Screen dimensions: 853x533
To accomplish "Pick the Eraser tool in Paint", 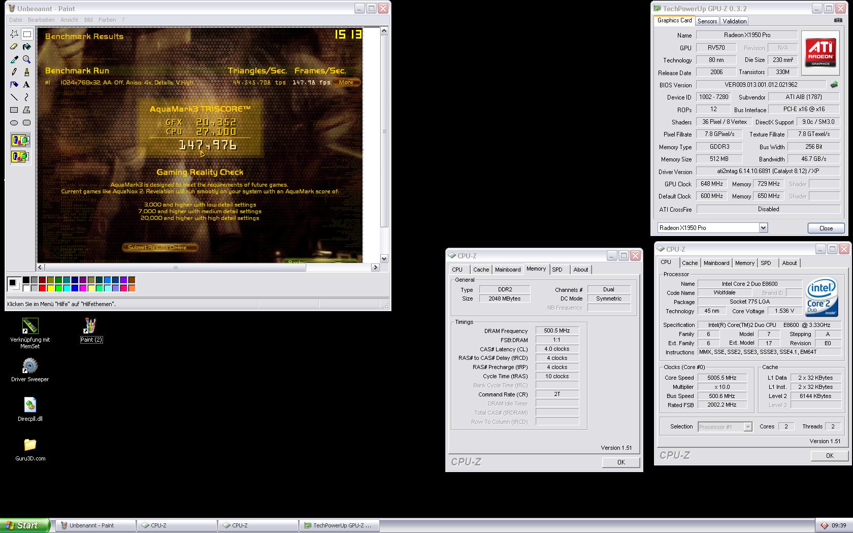I will [x=14, y=47].
